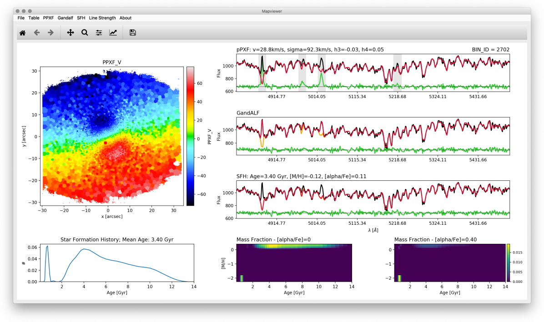Expand the Line Strength menu
Screen dimensions: 544x322
102,18
